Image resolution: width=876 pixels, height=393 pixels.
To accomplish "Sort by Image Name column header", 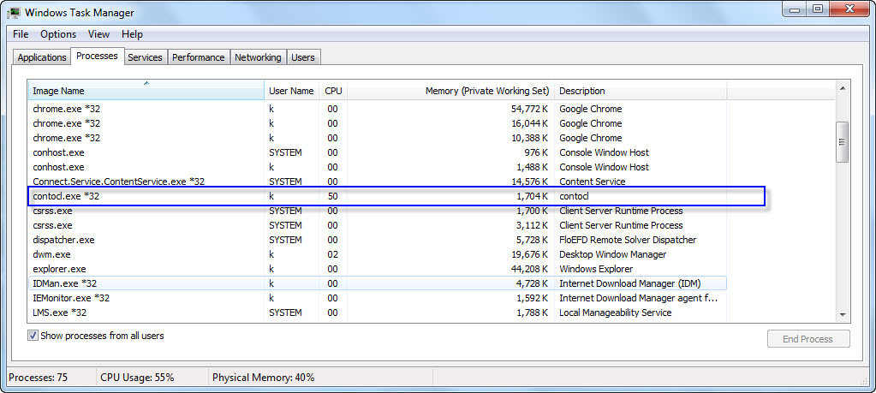I will (146, 91).
